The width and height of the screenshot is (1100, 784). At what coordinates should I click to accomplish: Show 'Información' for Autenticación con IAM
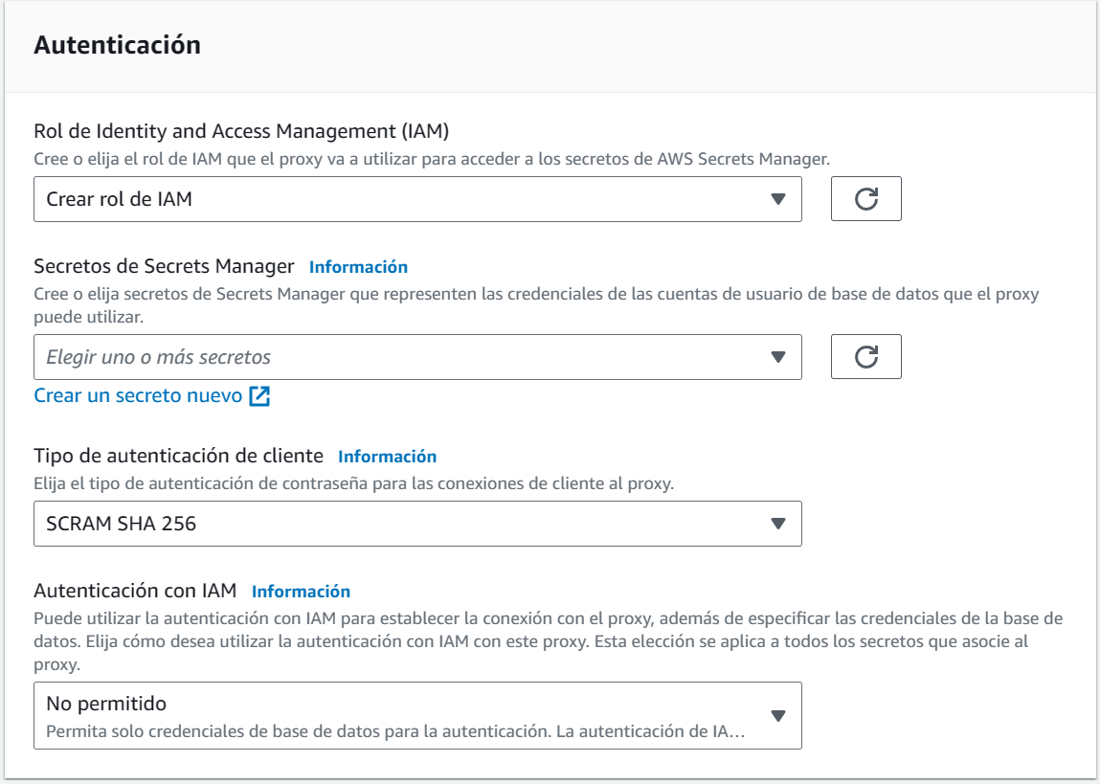pyautogui.click(x=301, y=592)
